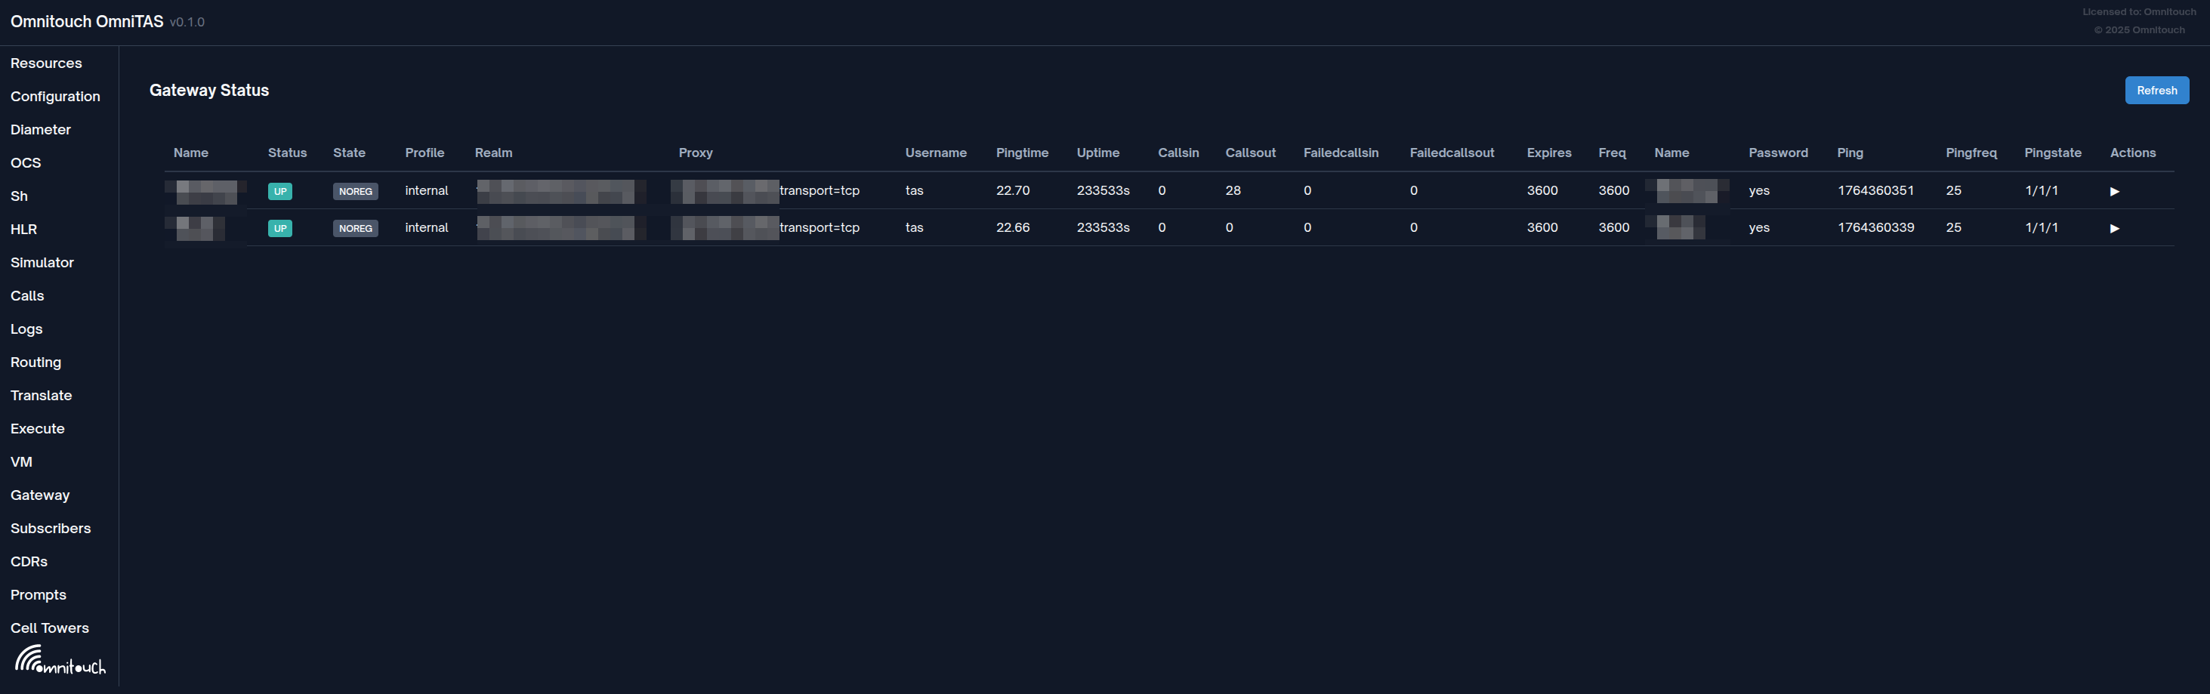Go to the Routing page
The image size is (2210, 694).
tap(36, 362)
